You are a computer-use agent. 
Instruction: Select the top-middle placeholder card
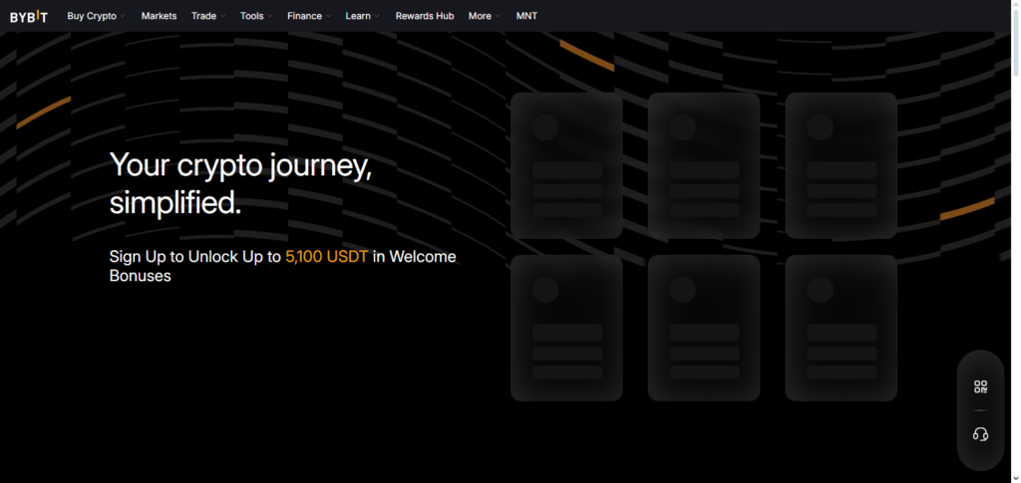pyautogui.click(x=704, y=165)
